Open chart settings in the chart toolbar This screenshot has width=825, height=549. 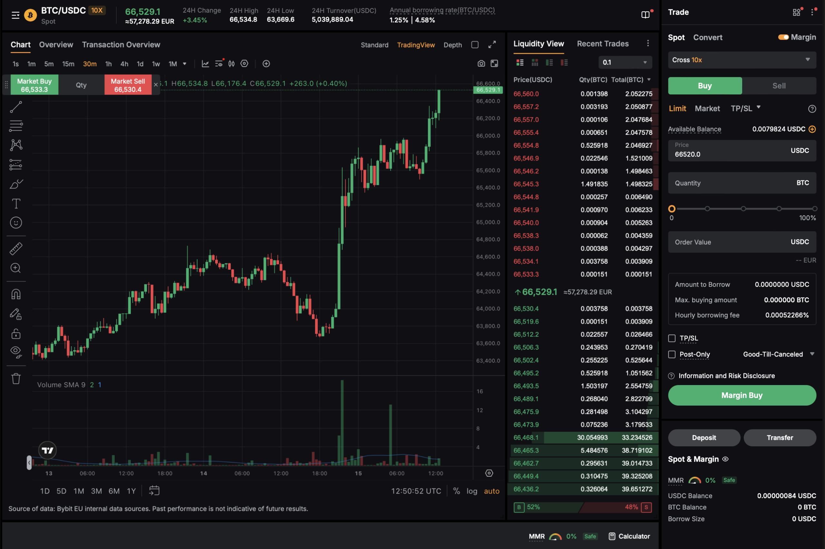point(244,63)
